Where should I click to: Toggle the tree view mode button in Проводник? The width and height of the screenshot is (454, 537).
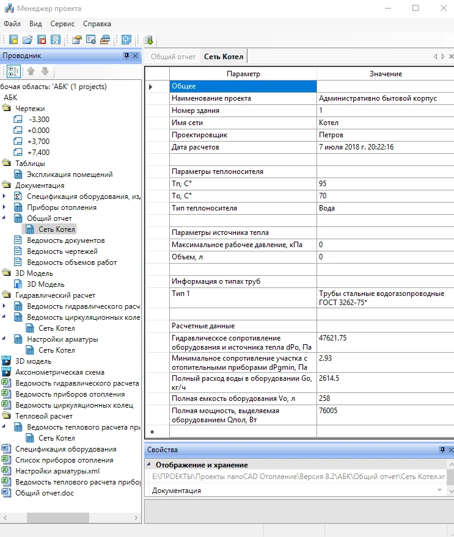click(13, 71)
